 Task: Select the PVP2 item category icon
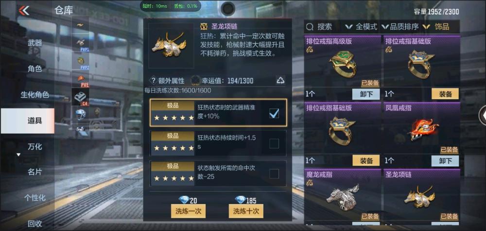pyautogui.click(x=80, y=62)
